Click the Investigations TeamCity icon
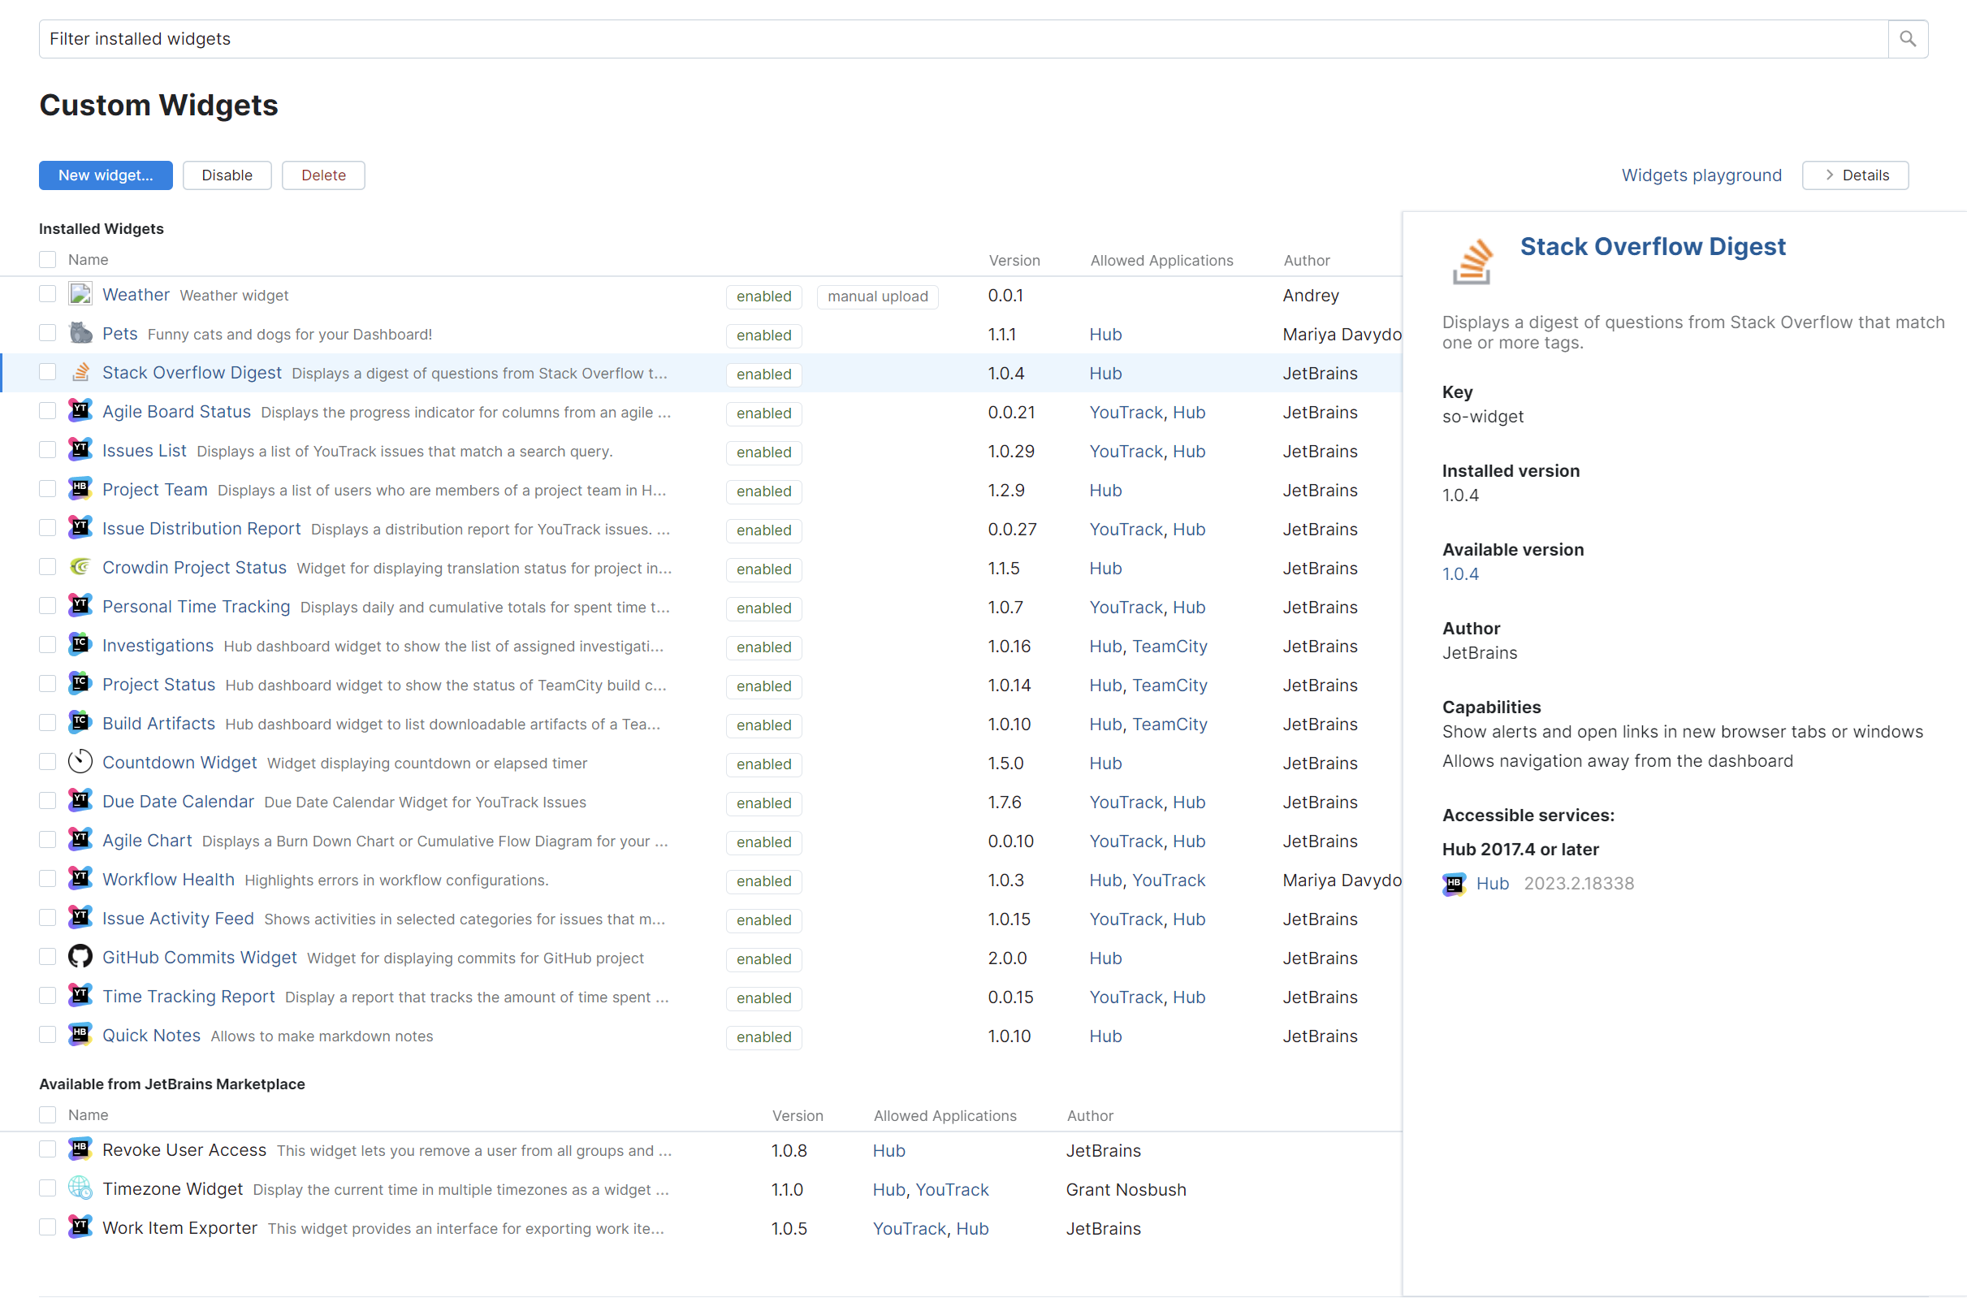The height and width of the screenshot is (1298, 1967). tap(80, 645)
